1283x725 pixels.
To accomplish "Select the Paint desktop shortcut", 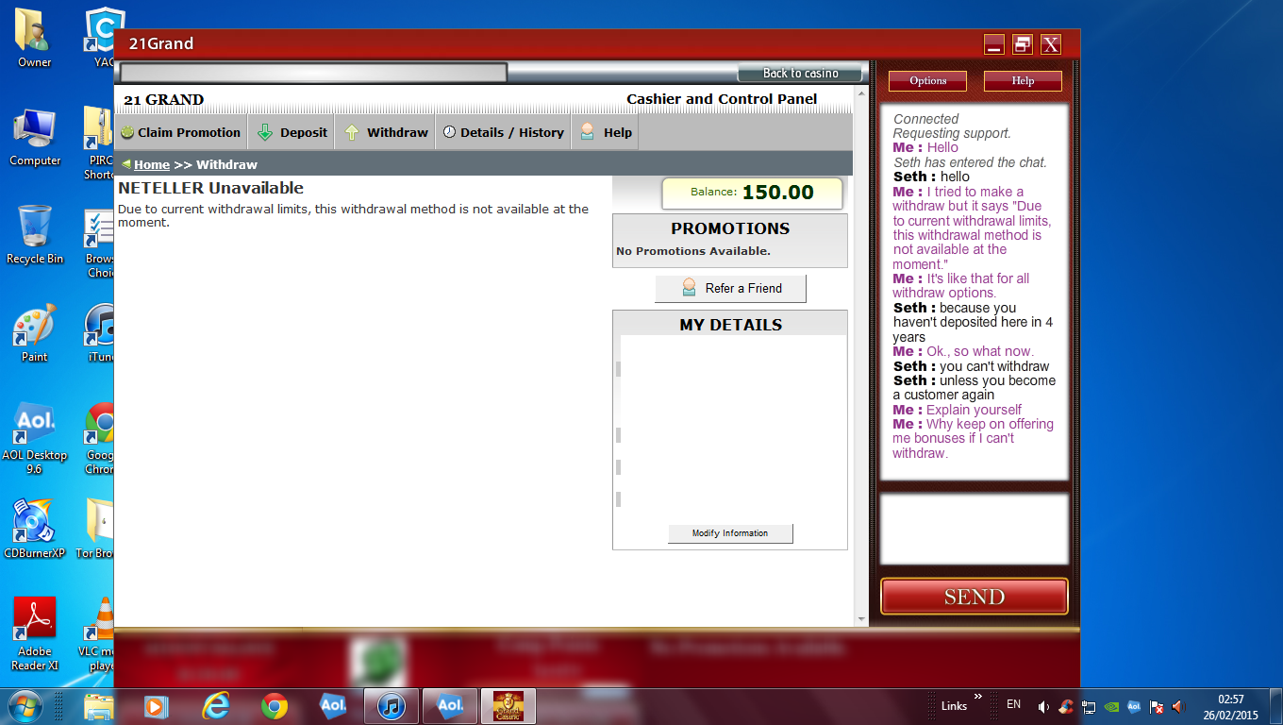I will pyautogui.click(x=35, y=332).
